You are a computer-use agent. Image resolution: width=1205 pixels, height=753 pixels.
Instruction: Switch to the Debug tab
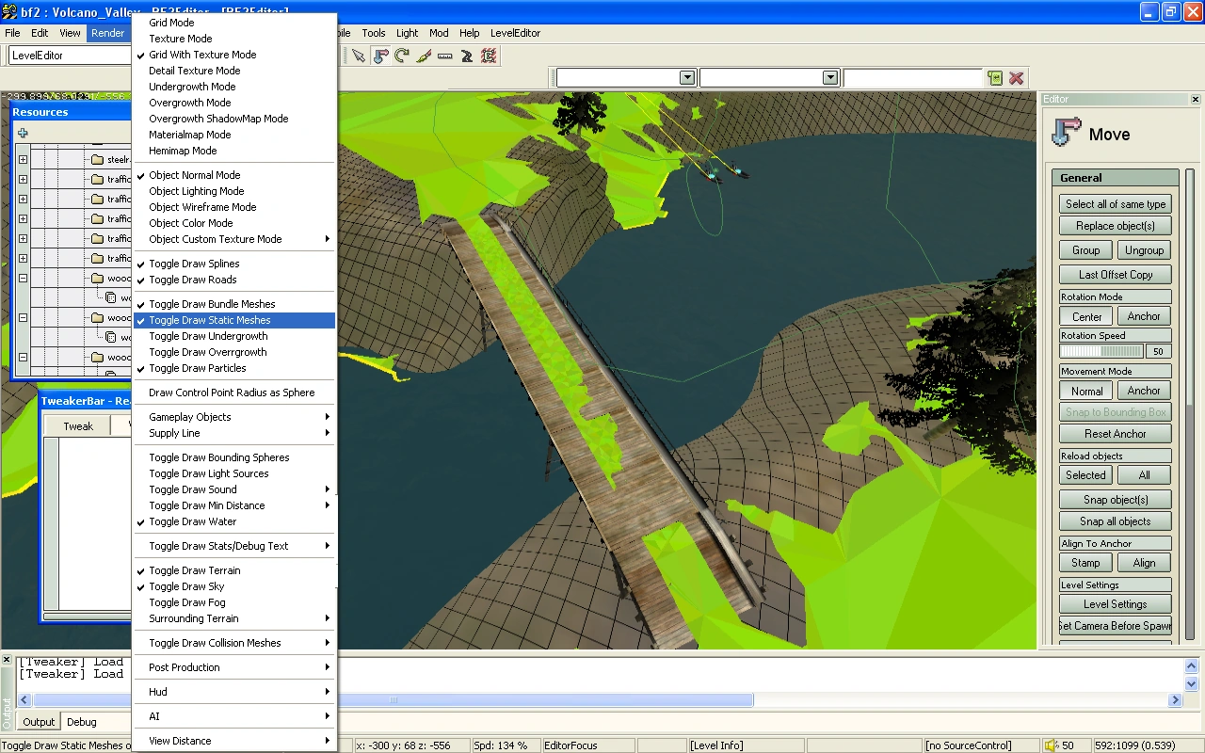point(82,722)
